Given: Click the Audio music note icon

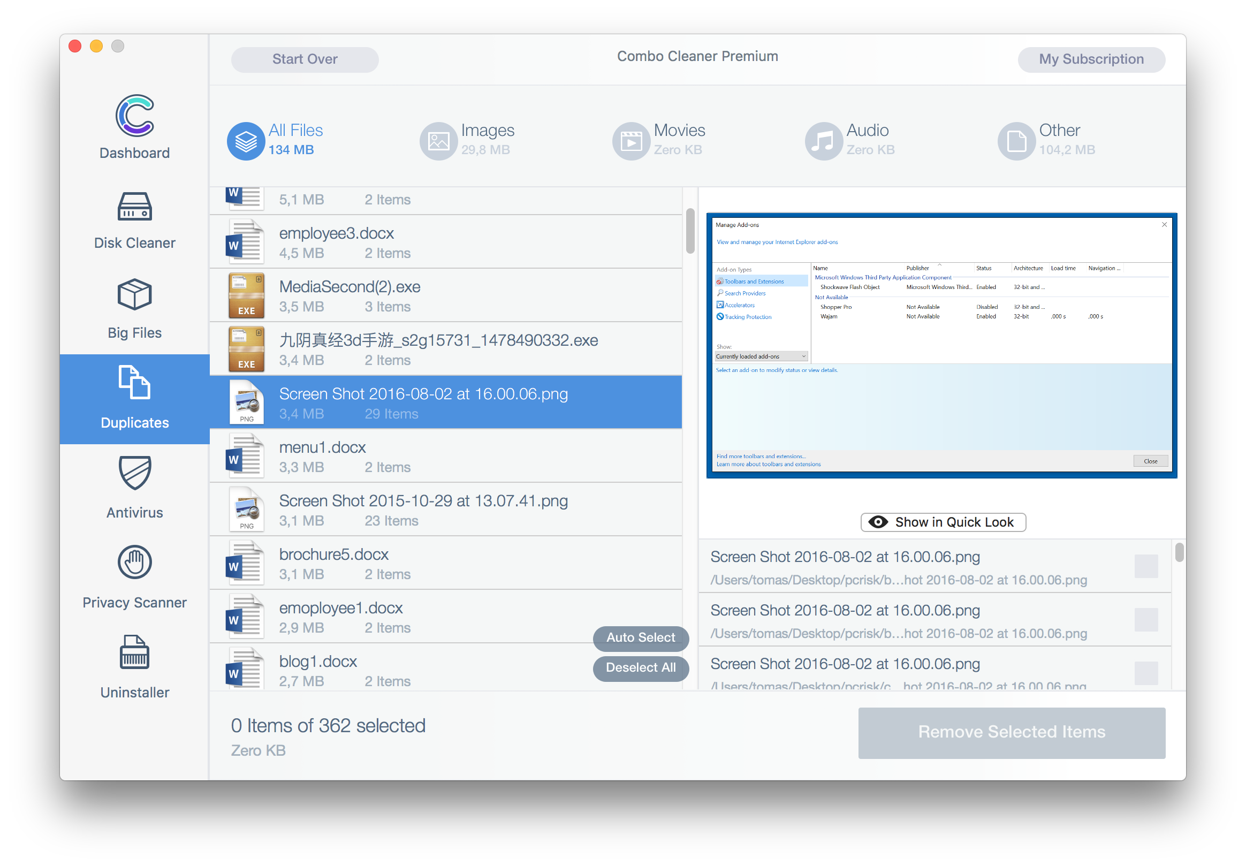Looking at the screenshot, I should click(x=823, y=141).
